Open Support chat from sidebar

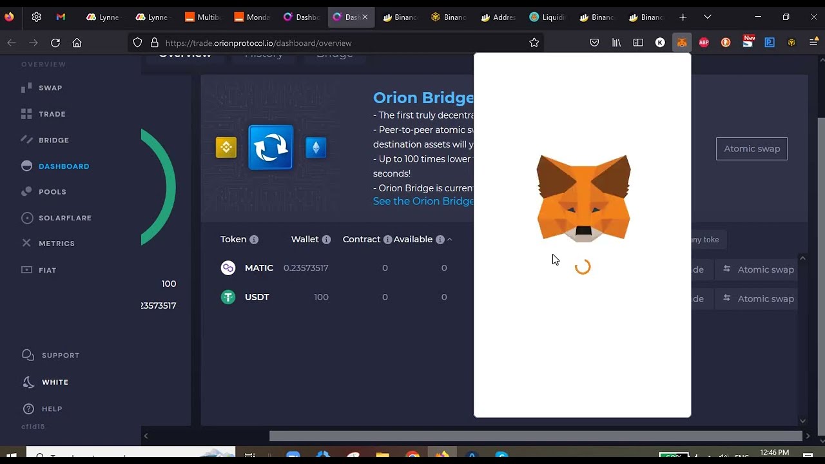(51, 355)
